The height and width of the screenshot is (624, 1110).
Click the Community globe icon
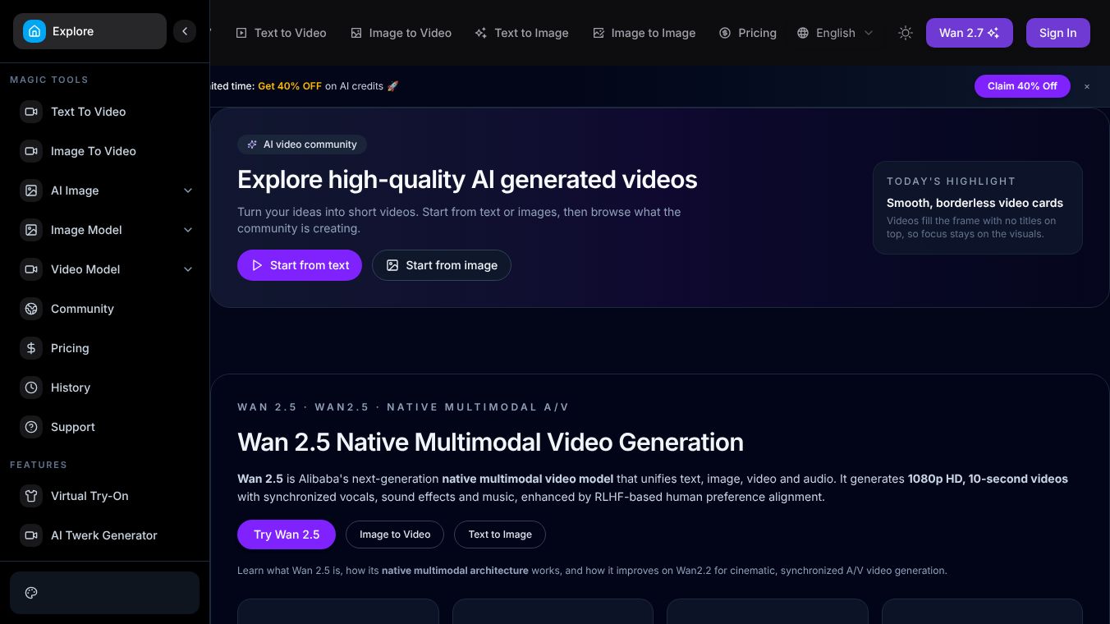(31, 309)
